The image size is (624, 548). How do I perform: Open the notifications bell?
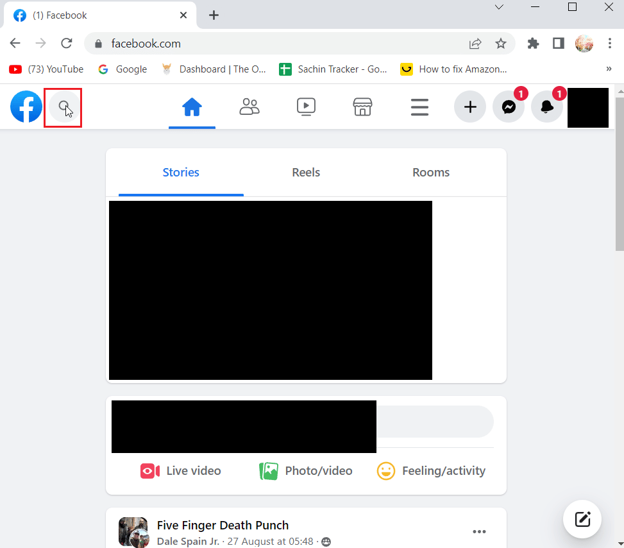point(547,107)
